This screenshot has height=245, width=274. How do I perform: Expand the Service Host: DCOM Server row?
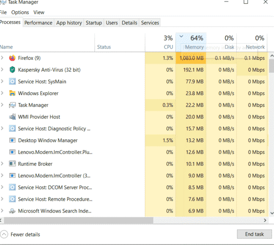point(2,187)
